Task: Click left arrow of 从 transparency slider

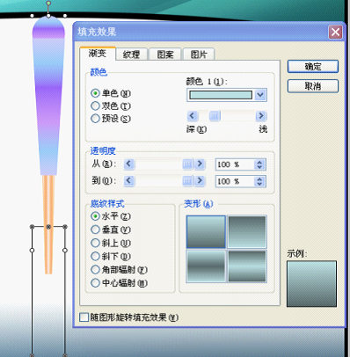Action: pyautogui.click(x=129, y=164)
